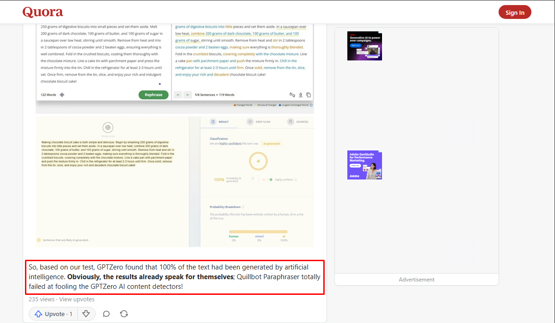Click the '235 views' text
The width and height of the screenshot is (555, 323).
[x=42, y=299]
